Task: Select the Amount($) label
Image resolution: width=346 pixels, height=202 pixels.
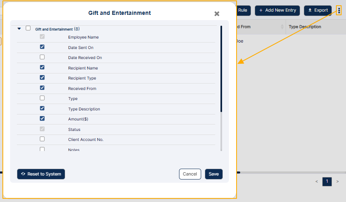Action: pos(78,119)
